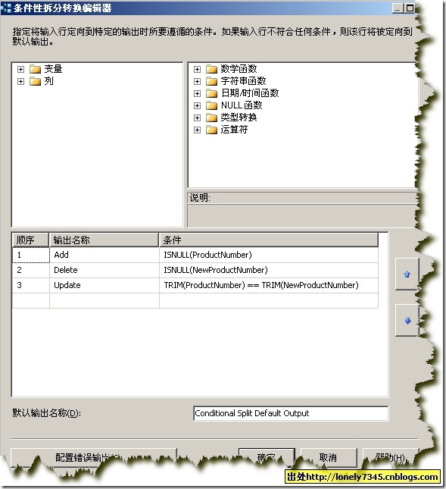
Task: Click the 顺序 column header
Action: 30,240
